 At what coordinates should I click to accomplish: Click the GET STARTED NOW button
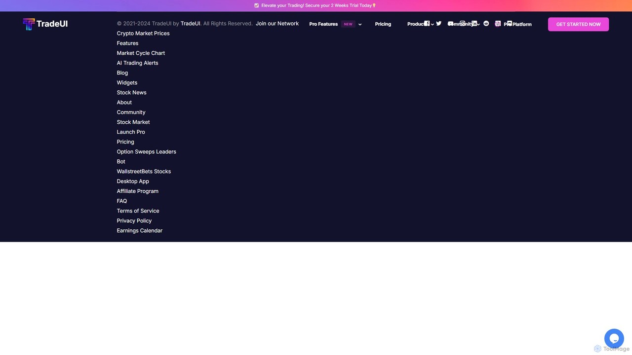578,24
